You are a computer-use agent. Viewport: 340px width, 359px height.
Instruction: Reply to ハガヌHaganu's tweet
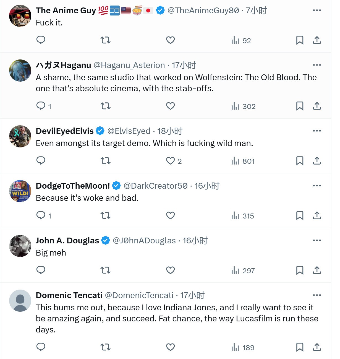(41, 106)
